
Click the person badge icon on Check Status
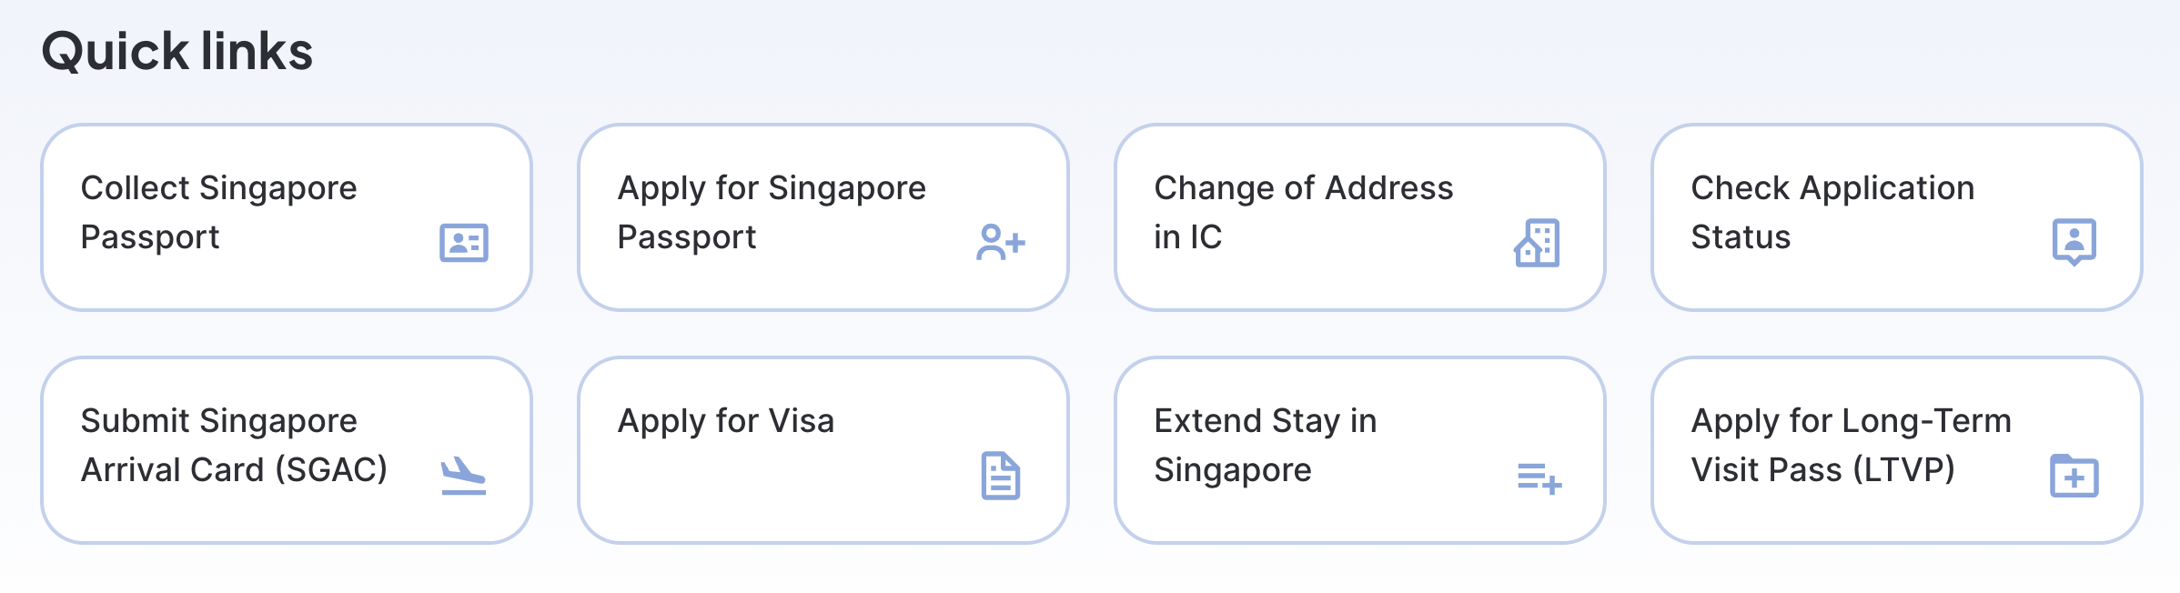pyautogui.click(x=2074, y=242)
